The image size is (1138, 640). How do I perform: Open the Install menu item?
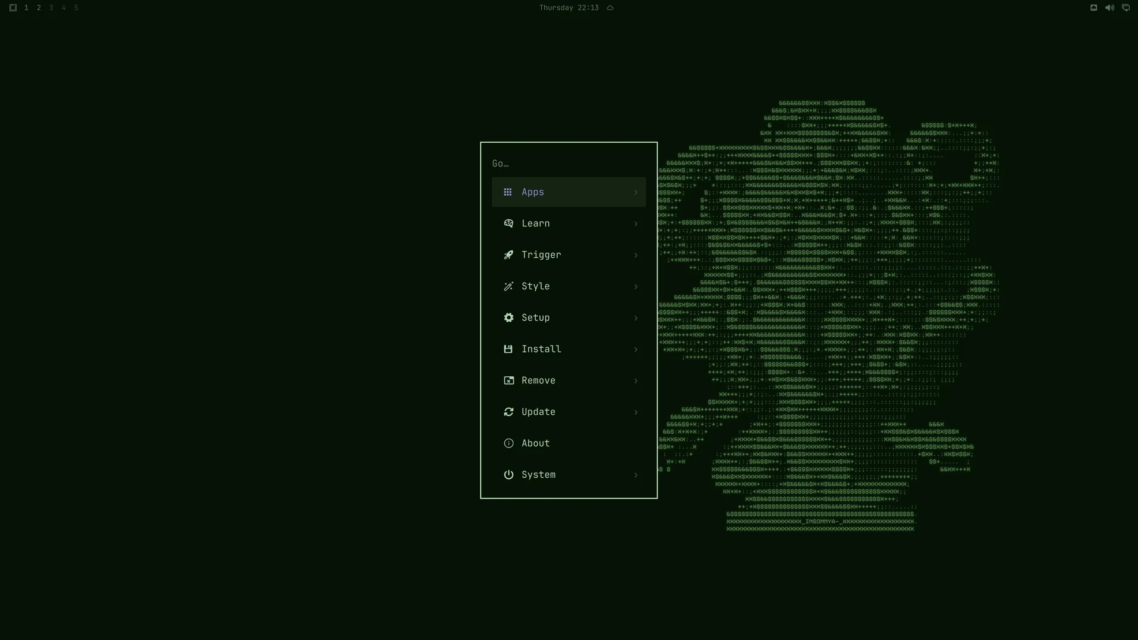pyautogui.click(x=569, y=349)
